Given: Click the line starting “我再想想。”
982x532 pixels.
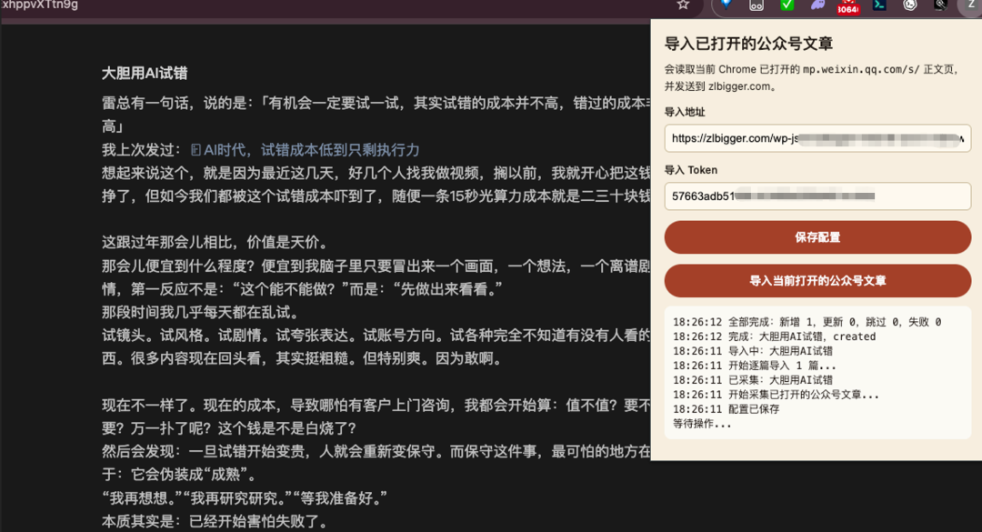Looking at the screenshot, I should 245,498.
